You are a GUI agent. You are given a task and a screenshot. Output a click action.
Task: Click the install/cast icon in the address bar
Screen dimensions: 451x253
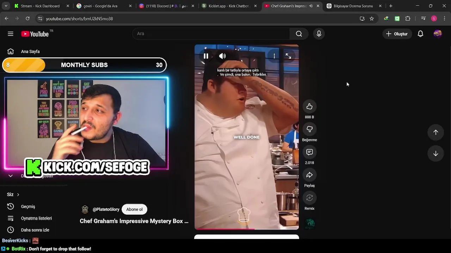pos(362,19)
